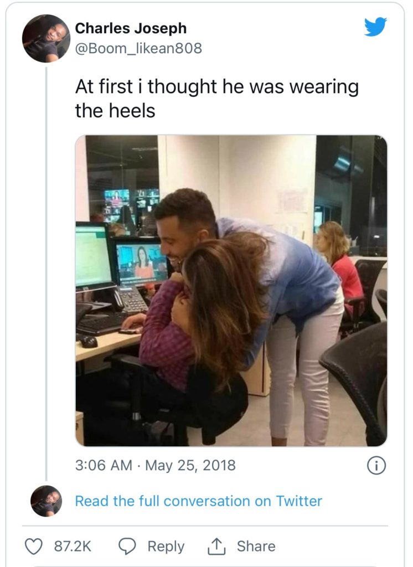This screenshot has height=567, width=413.
Task: Visit the @Boom_likean808 handle
Action: tap(138, 48)
